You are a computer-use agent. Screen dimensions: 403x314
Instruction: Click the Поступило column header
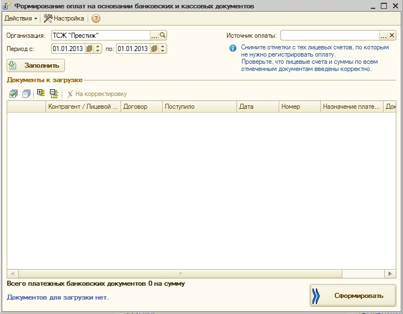(199, 107)
